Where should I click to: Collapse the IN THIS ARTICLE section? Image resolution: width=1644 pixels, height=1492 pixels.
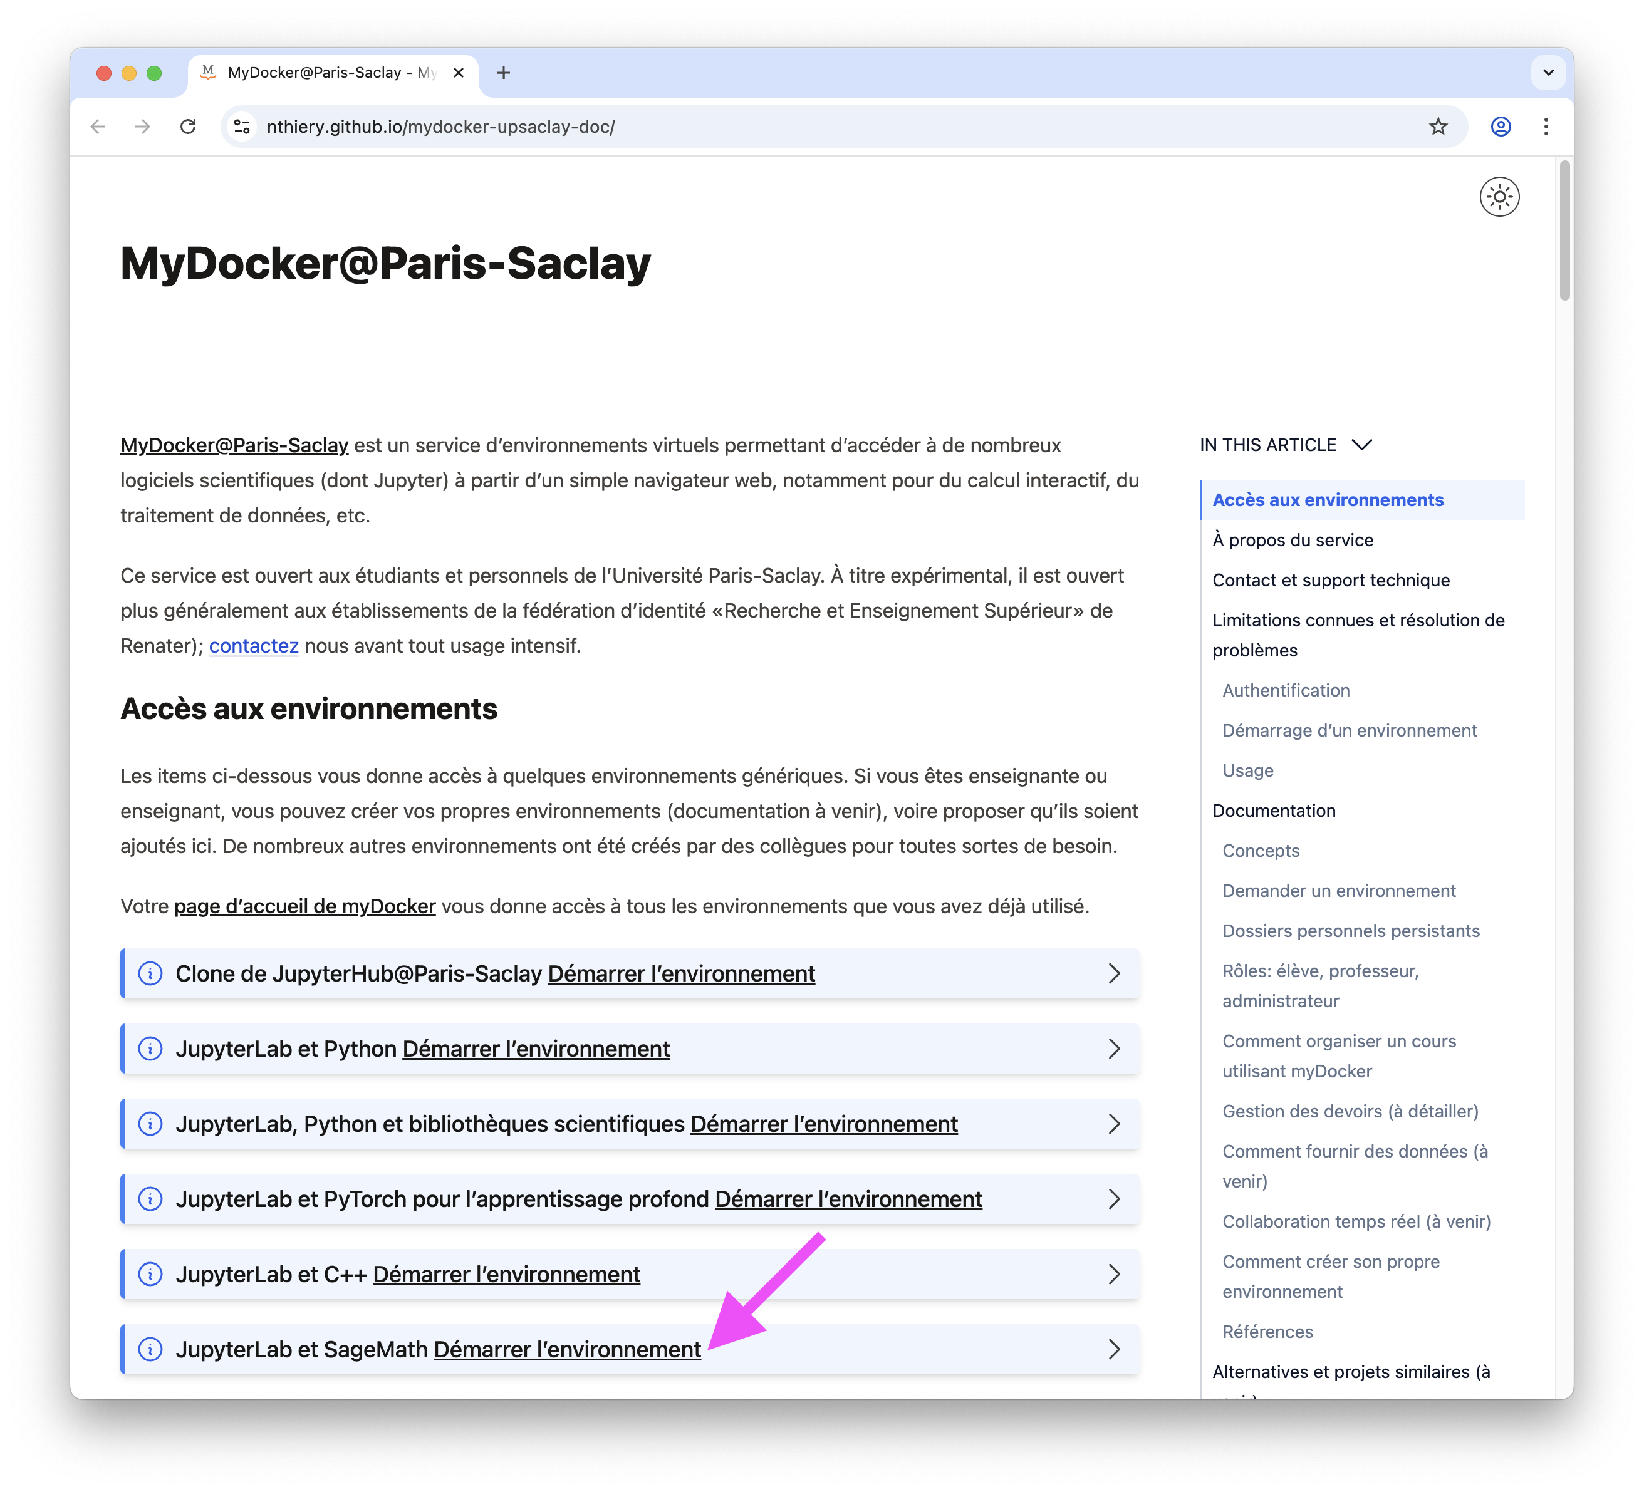click(x=1361, y=445)
